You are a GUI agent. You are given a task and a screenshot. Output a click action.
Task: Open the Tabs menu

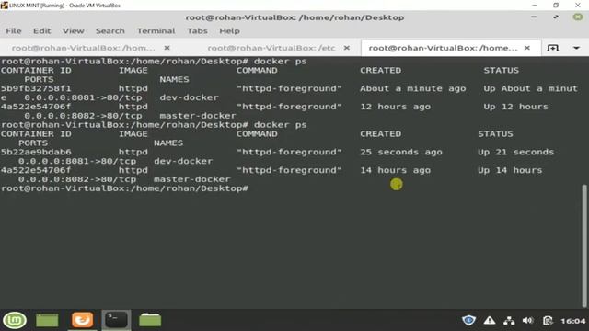(197, 31)
